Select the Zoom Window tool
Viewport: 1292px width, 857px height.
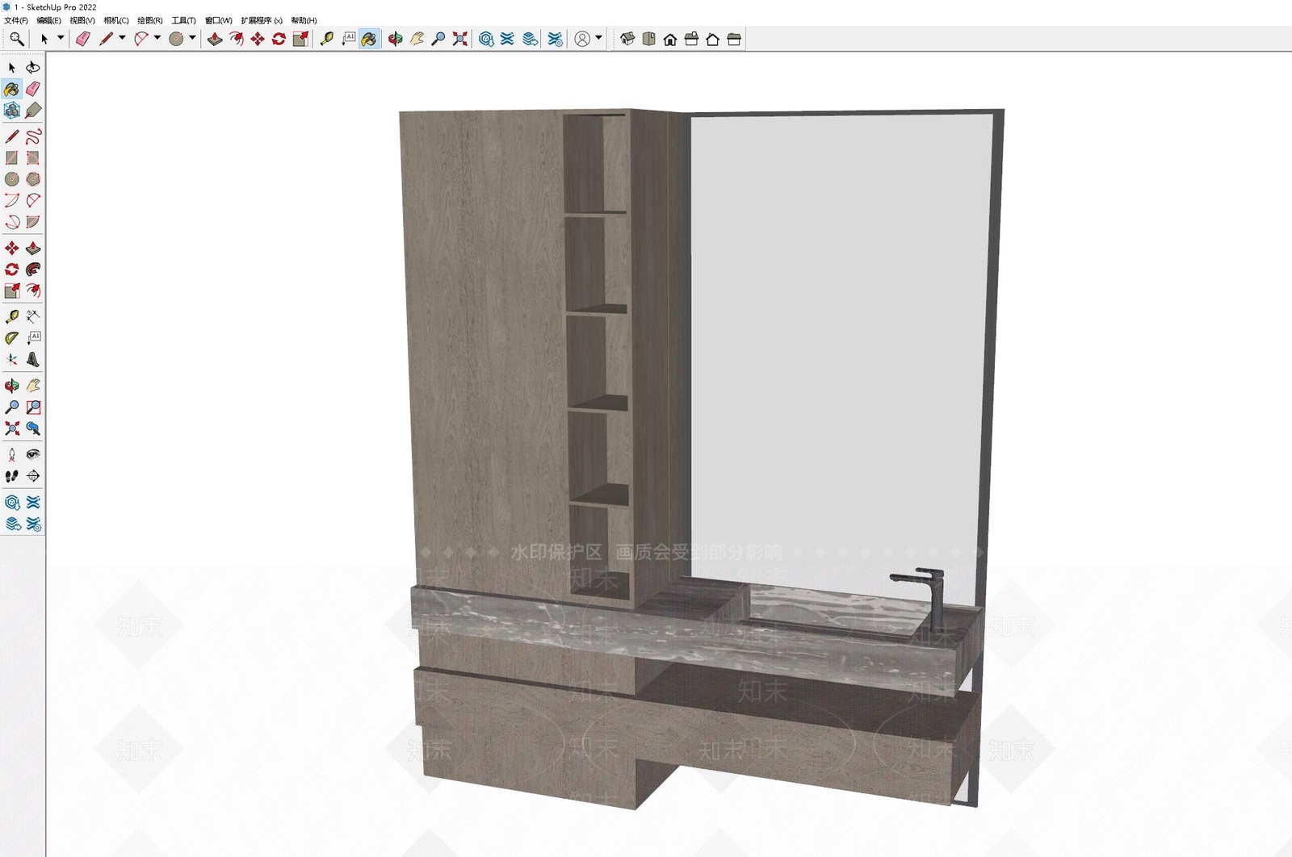(x=33, y=408)
